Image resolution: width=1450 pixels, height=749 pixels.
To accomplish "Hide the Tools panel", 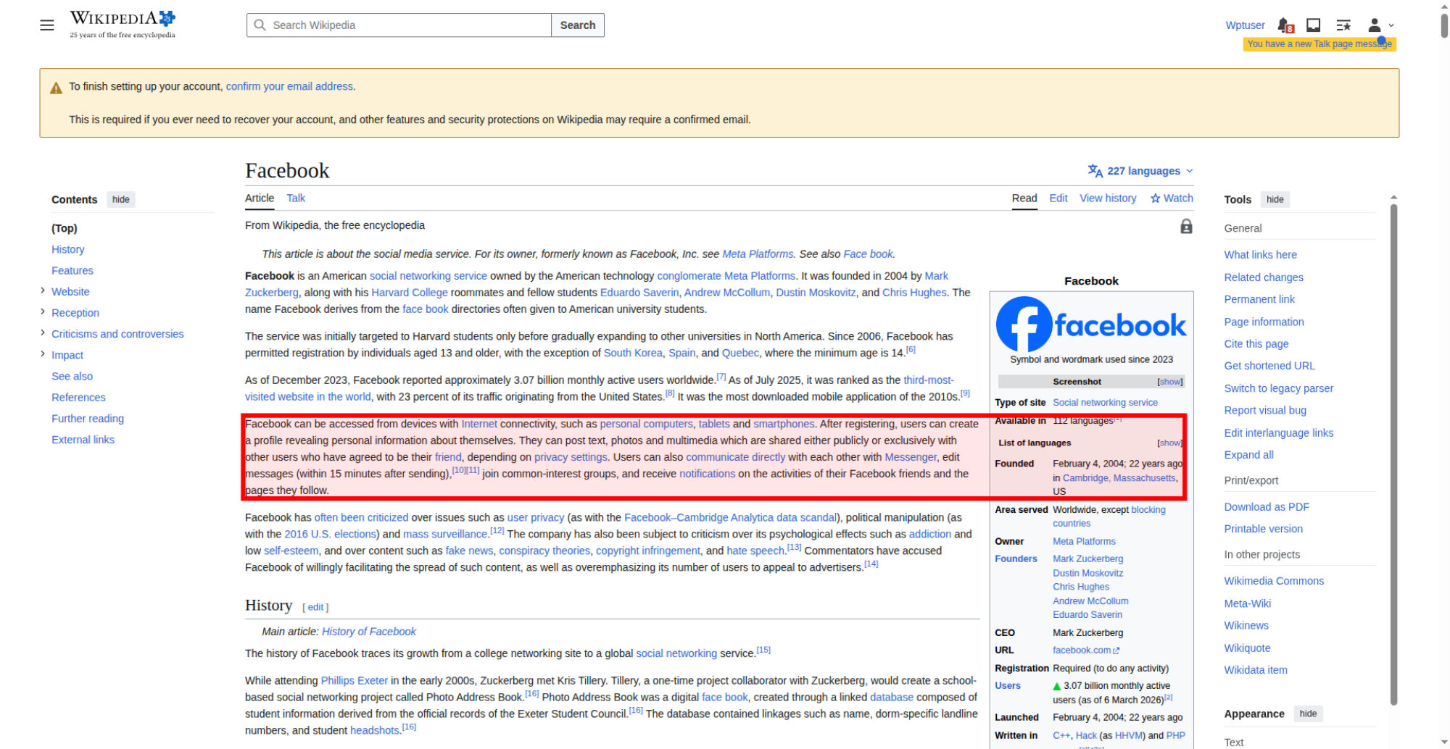I will point(1275,200).
